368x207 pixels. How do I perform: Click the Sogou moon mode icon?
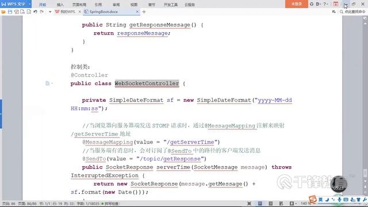click(x=327, y=200)
